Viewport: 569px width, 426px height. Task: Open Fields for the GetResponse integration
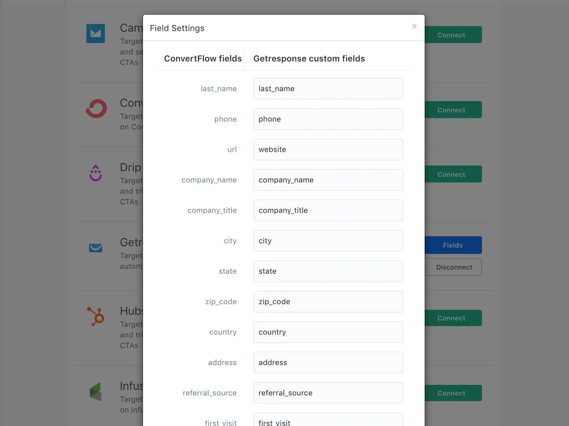pyautogui.click(x=453, y=245)
